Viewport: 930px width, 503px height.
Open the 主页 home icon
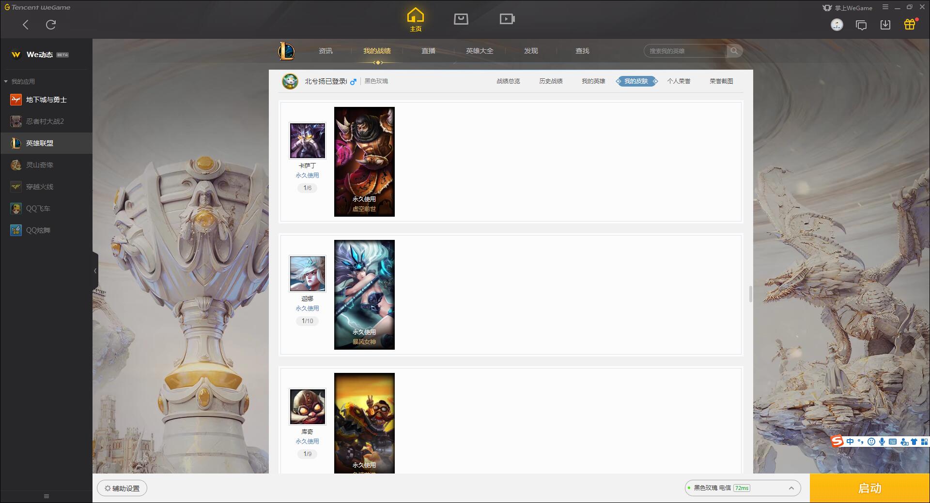click(x=416, y=20)
